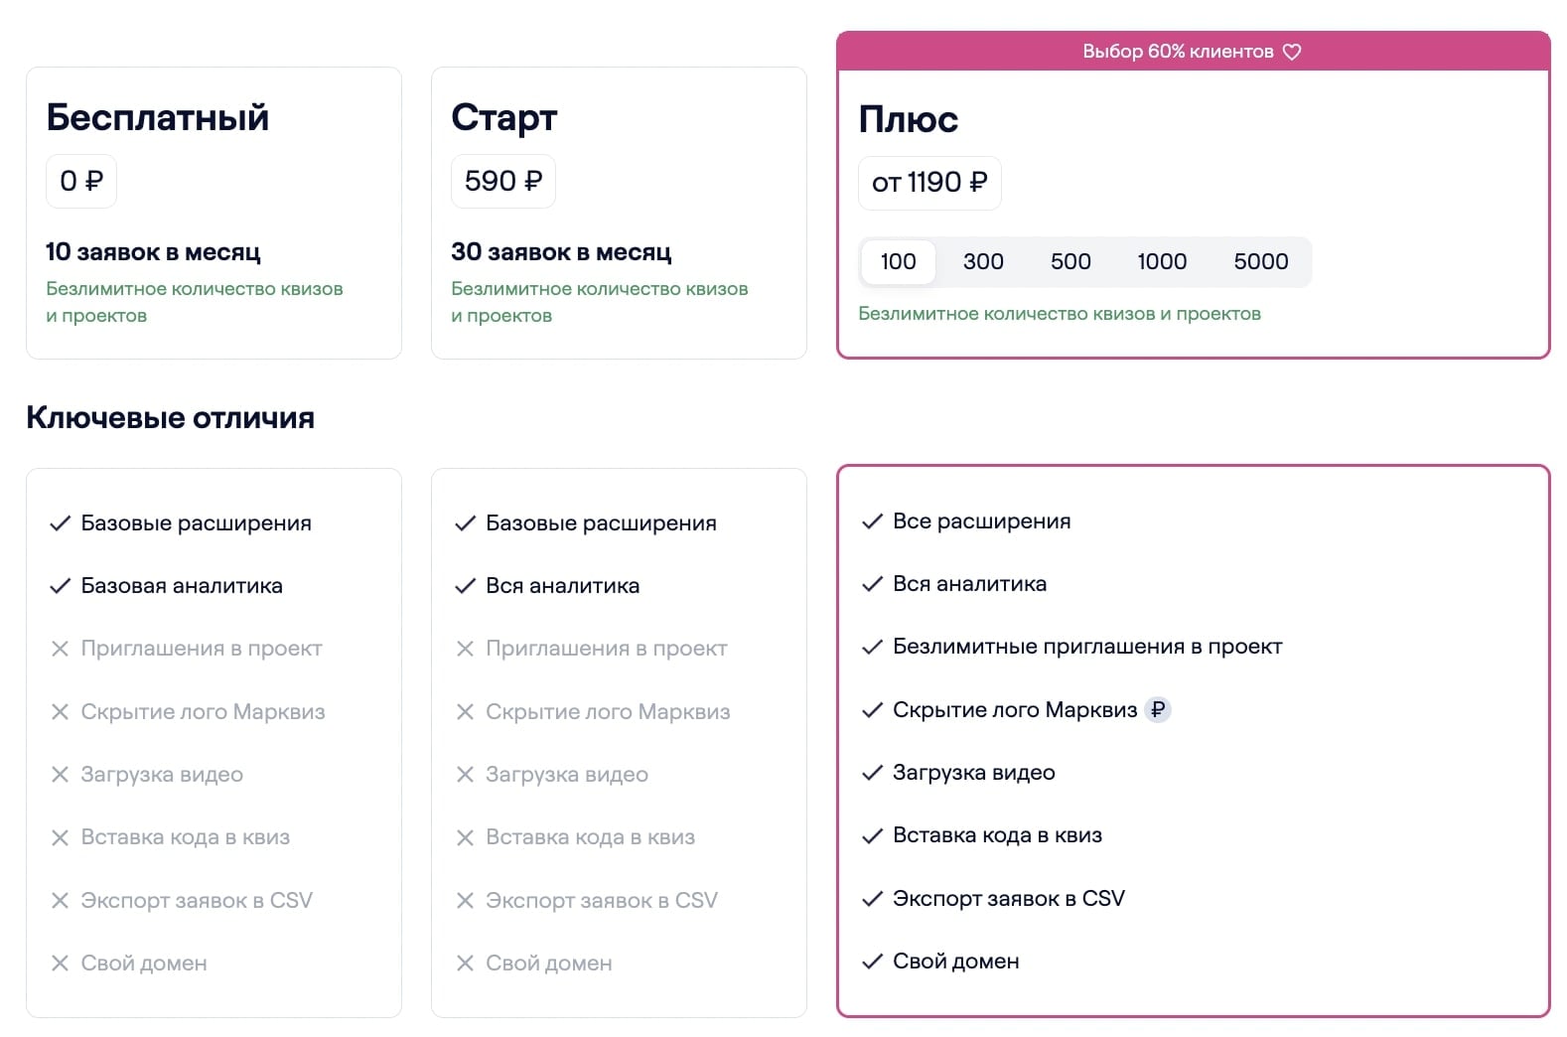Click the Бесплатный plan title

158,117
